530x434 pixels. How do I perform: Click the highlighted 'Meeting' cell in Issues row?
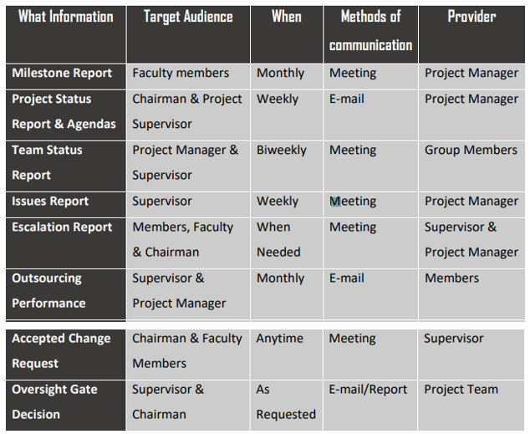(371, 205)
